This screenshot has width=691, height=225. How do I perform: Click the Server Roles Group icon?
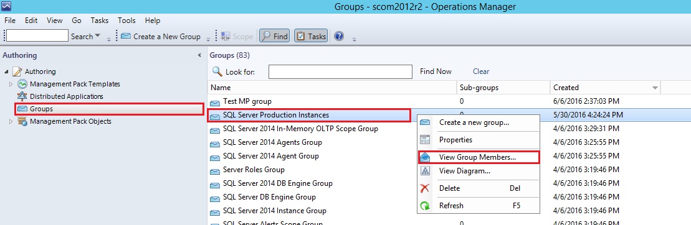[x=214, y=171]
